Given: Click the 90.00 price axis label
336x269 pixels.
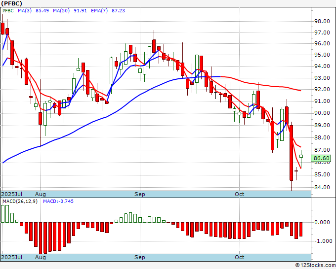Looking at the screenshot, I should 322,113.
